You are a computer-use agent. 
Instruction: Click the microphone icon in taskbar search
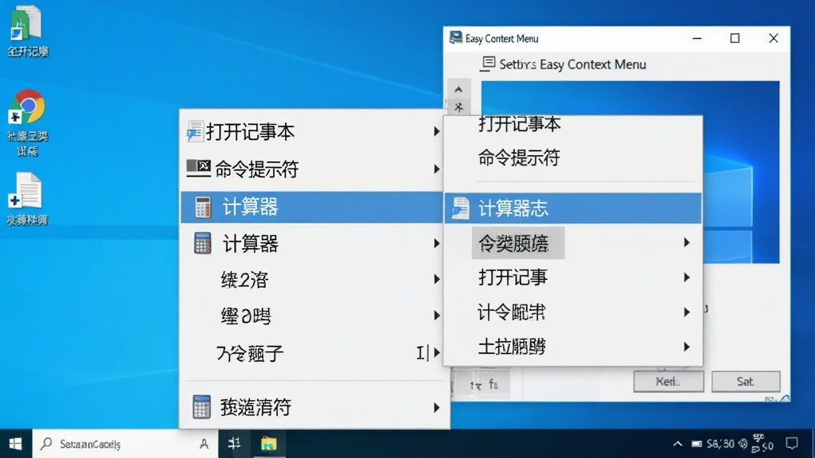tap(205, 444)
